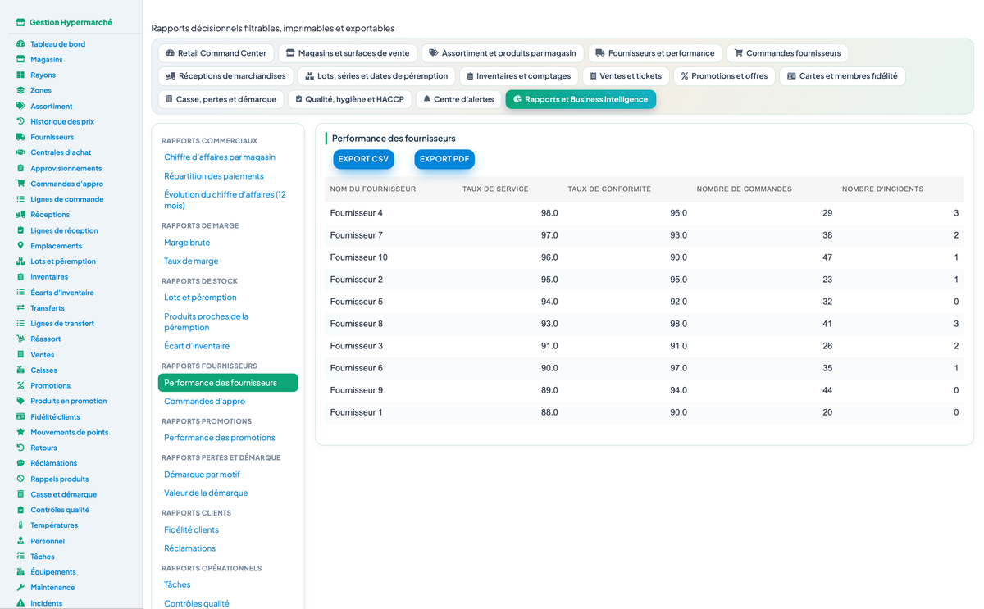Click the Fournisseur 10 row name

pyautogui.click(x=359, y=257)
